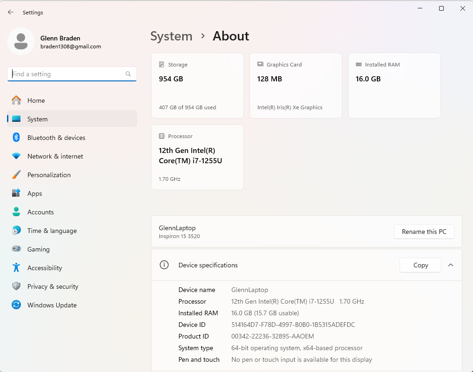Open the Home page icon in sidebar

point(16,100)
